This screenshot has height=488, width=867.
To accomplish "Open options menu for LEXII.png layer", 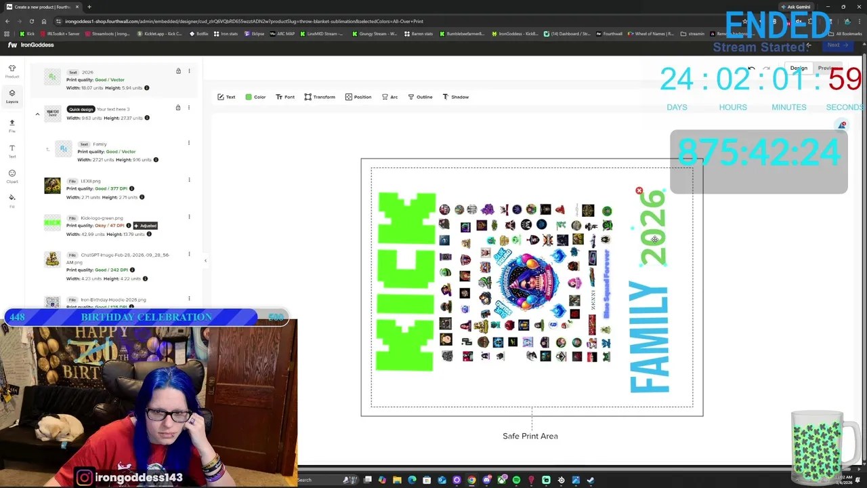I will pos(189,180).
